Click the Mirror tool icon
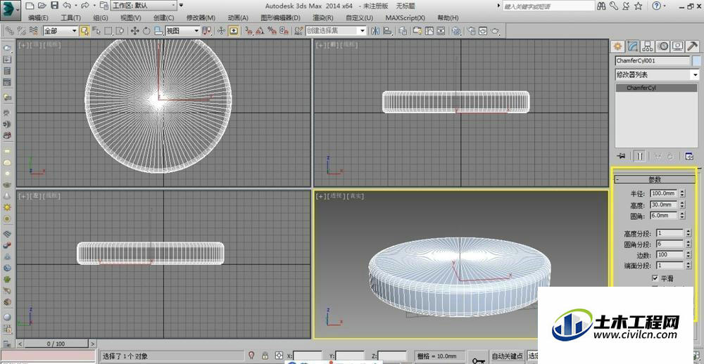This screenshot has height=364, width=704. tap(375, 31)
